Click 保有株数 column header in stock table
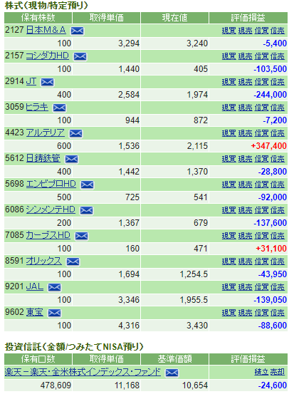Viewport: 294px width, 399px height. [x=38, y=18]
